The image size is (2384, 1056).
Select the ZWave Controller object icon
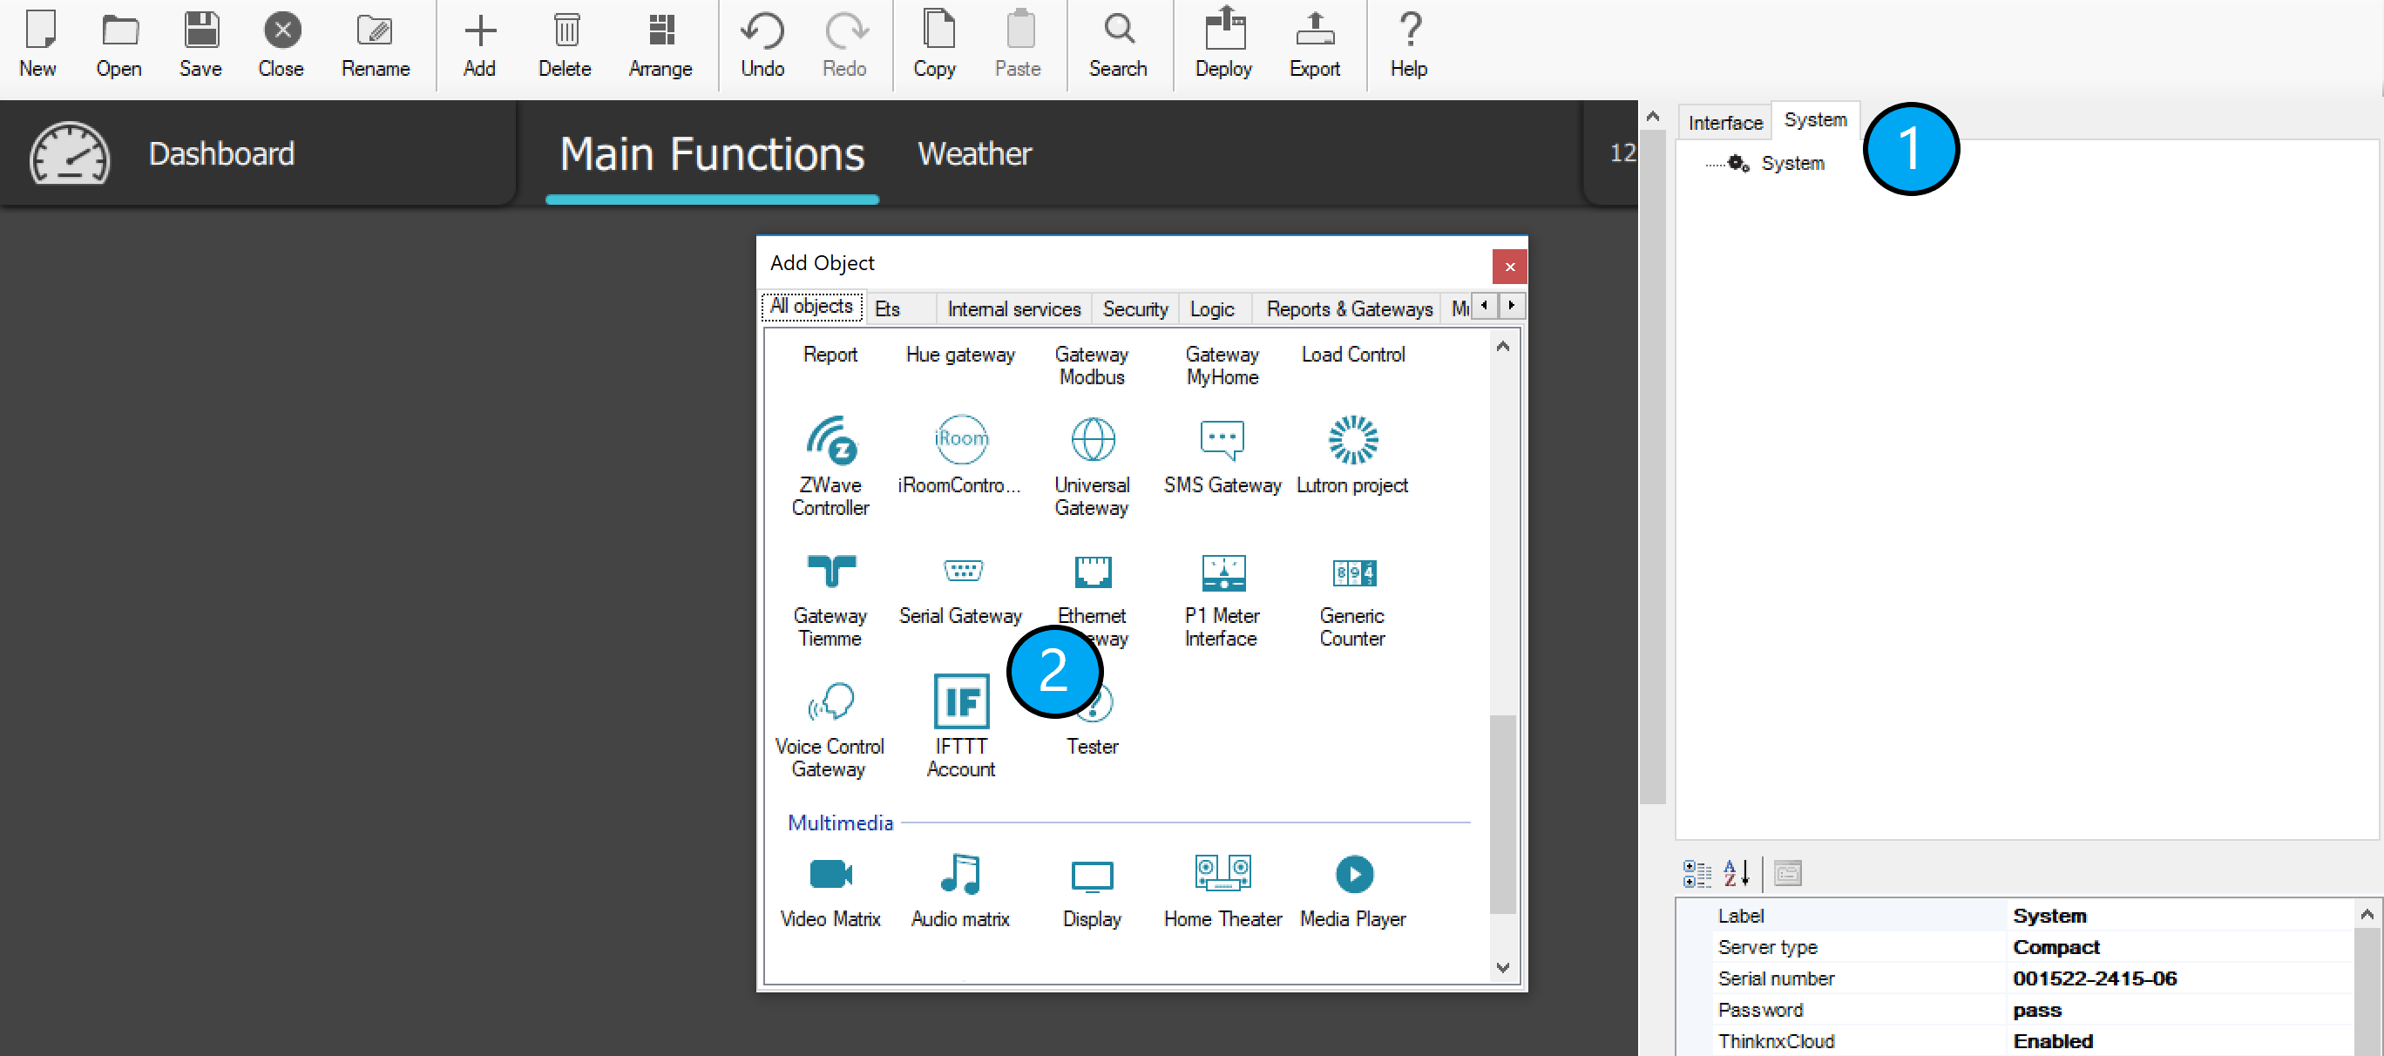coord(830,440)
